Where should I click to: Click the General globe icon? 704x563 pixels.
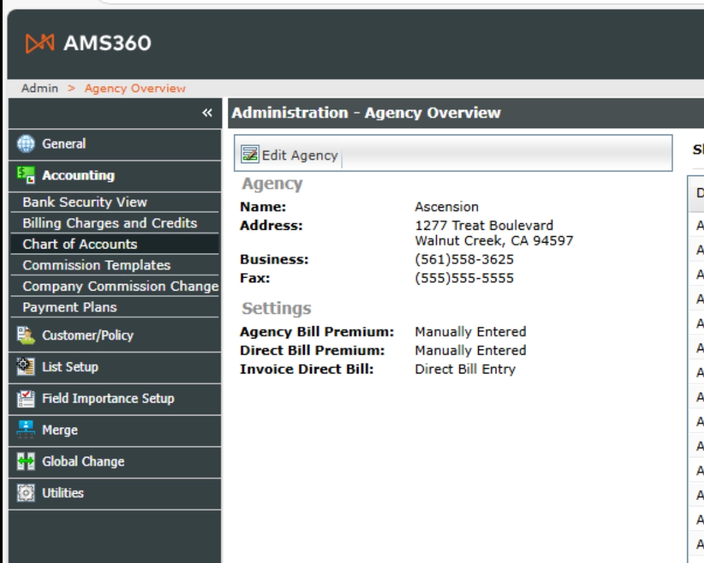26,144
